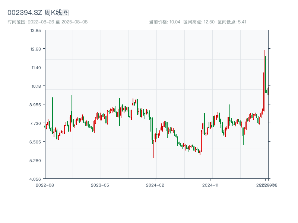Screen dimensions: 298x223
Task: Click the 10.18 y-axis label
Action: pyautogui.click(x=36, y=86)
